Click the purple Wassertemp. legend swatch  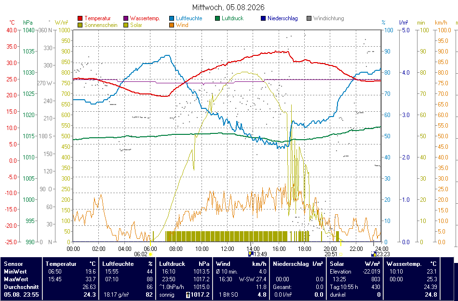(x=126, y=18)
